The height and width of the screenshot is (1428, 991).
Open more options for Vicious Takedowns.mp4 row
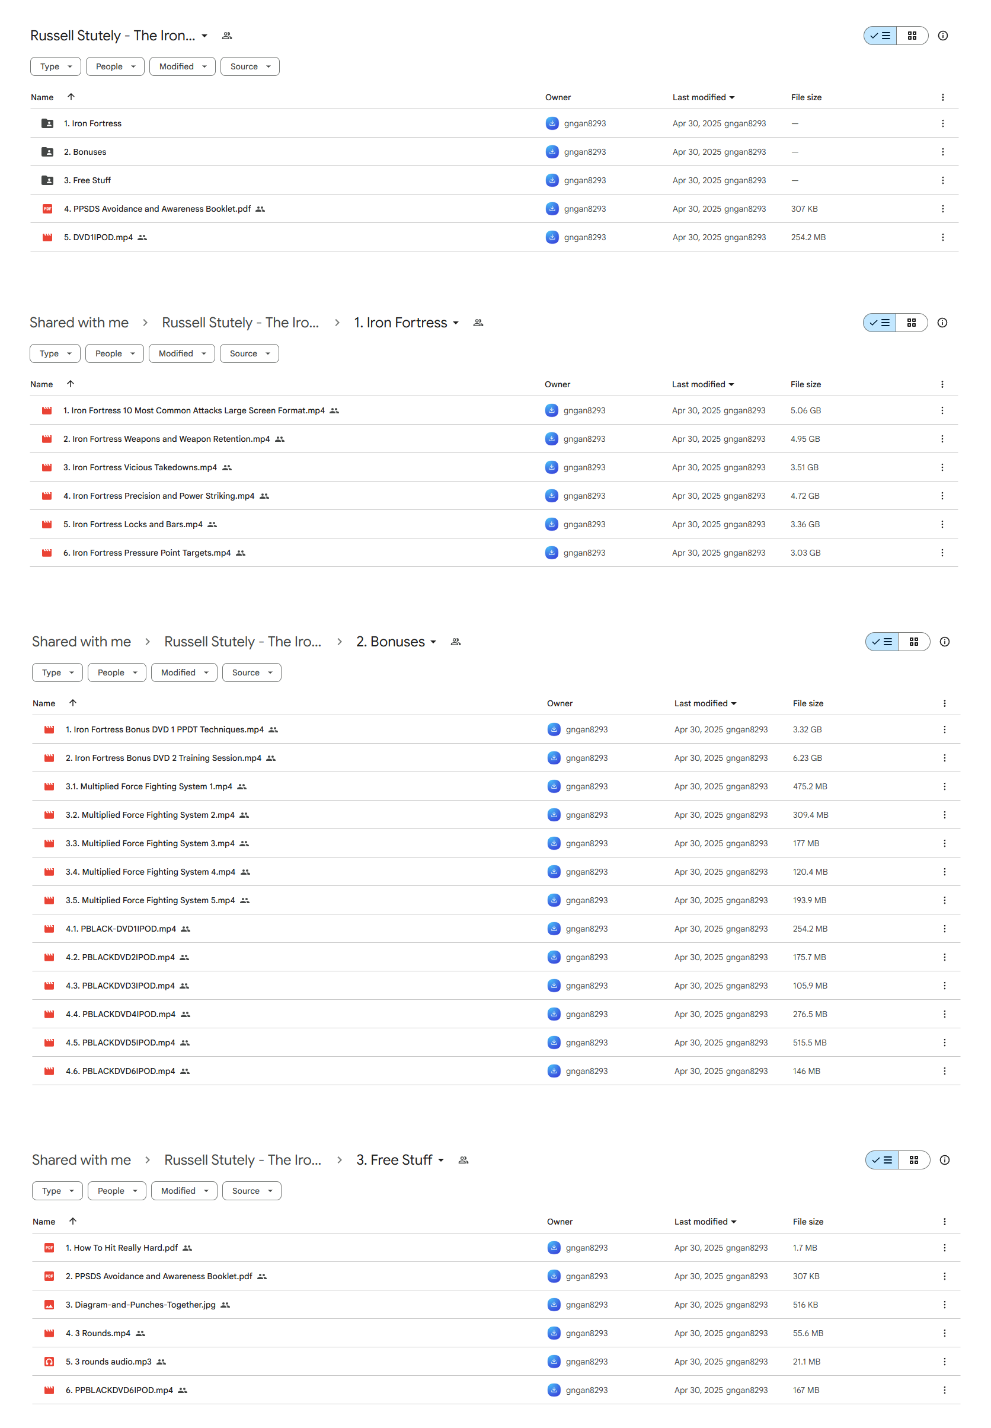point(942,468)
